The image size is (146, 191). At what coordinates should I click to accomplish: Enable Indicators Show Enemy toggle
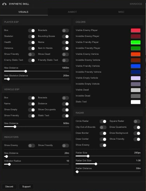tap(31, 146)
